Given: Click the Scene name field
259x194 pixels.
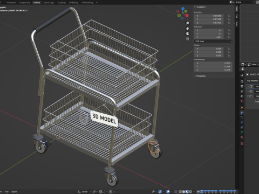Looking at the screenshot, I should (x=243, y=2).
